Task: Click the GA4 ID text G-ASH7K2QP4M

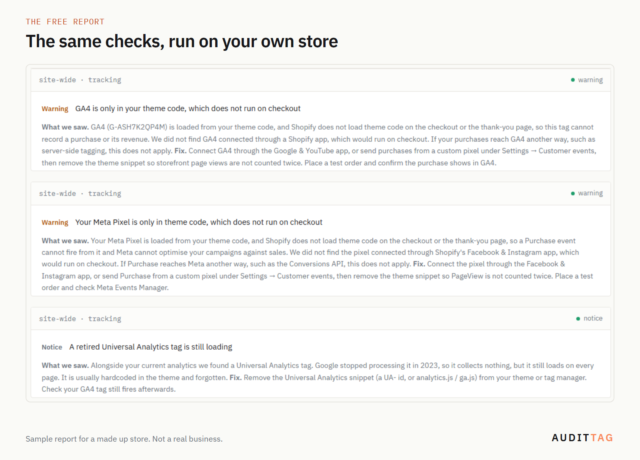Action: click(137, 127)
